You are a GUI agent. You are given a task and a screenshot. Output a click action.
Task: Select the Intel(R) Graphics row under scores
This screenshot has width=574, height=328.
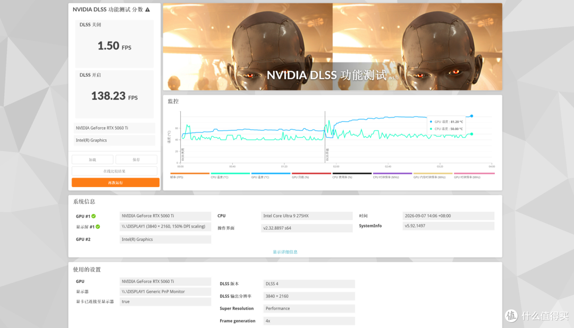pyautogui.click(x=114, y=140)
